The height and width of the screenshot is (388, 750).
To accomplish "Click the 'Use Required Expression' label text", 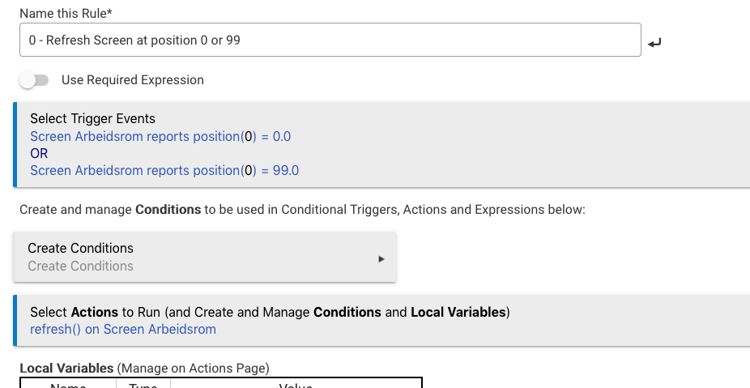I will (x=133, y=80).
